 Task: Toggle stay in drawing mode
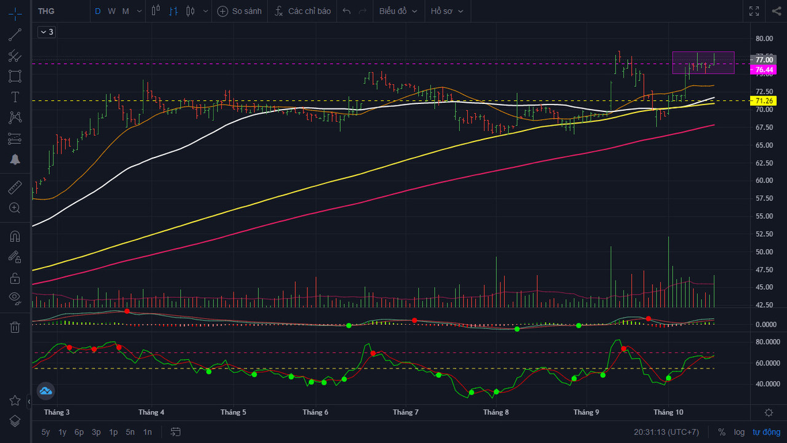click(x=15, y=257)
